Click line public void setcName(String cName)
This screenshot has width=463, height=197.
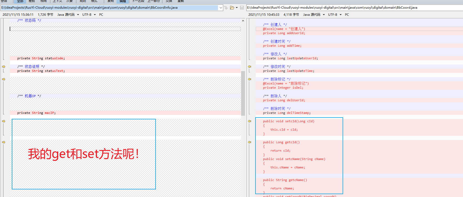pyautogui.click(x=294, y=159)
